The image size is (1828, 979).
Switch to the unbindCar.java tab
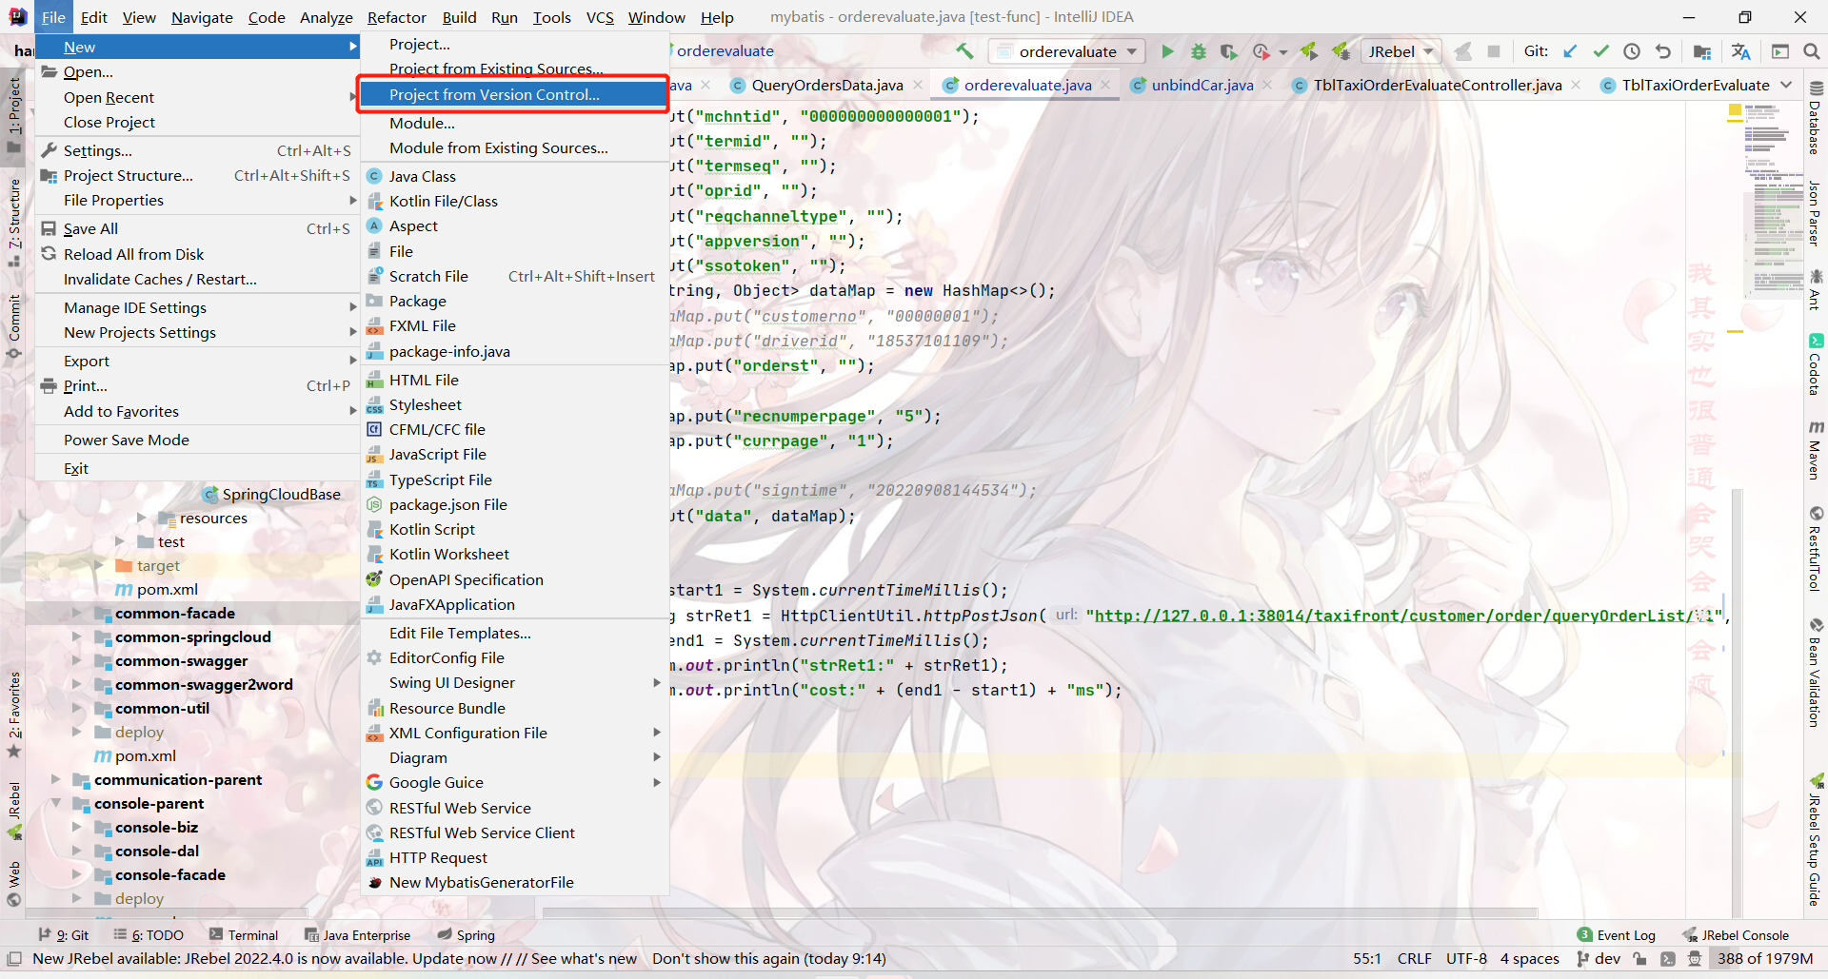coord(1202,85)
